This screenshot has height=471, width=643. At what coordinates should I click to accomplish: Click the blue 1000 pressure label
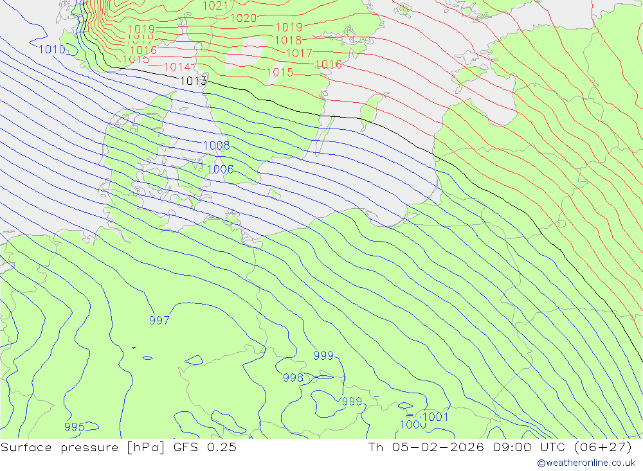(x=413, y=425)
